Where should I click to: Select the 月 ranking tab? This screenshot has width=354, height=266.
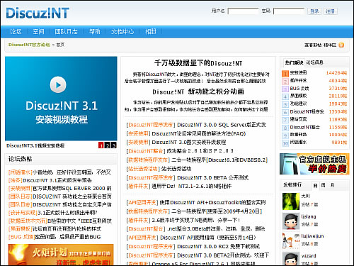332,185
